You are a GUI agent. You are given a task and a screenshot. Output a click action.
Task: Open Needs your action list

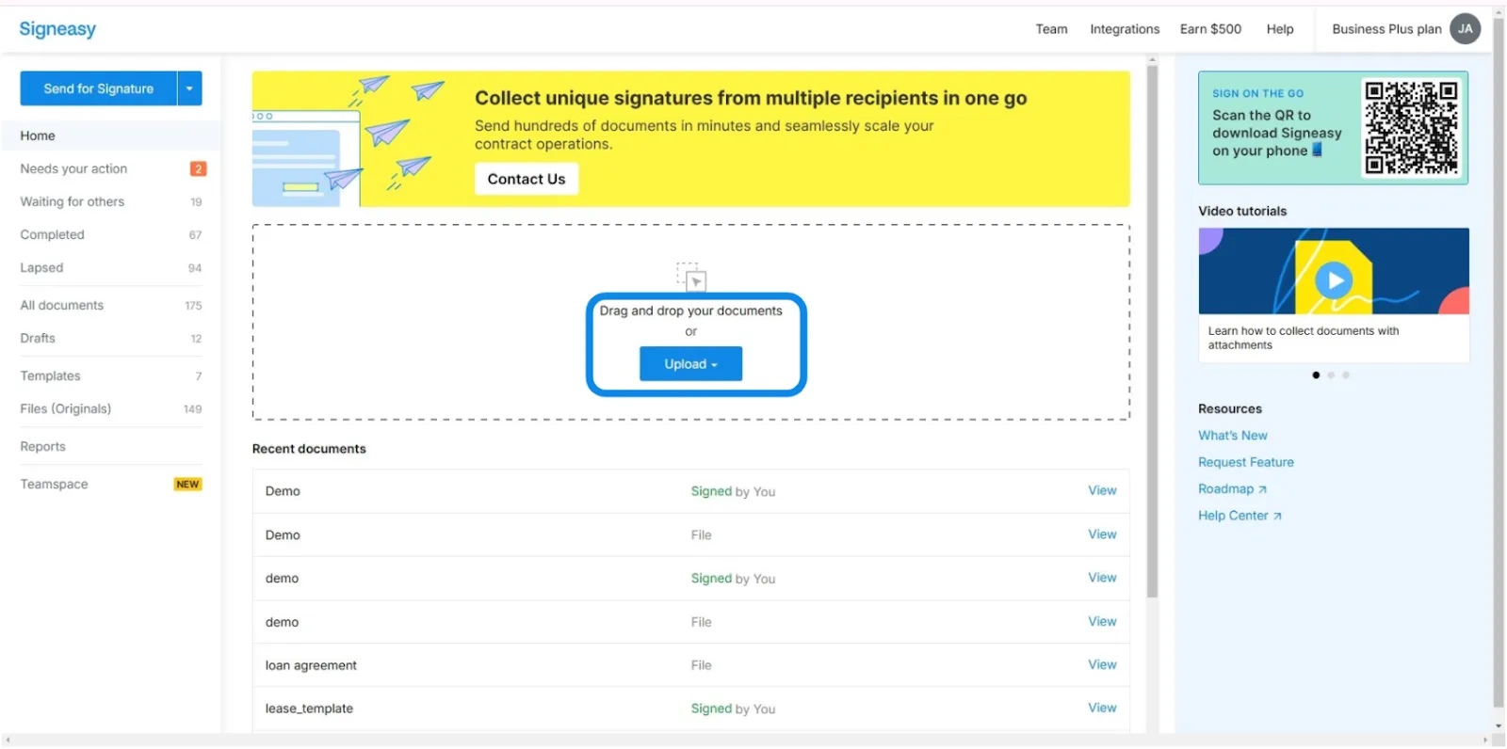pos(73,169)
